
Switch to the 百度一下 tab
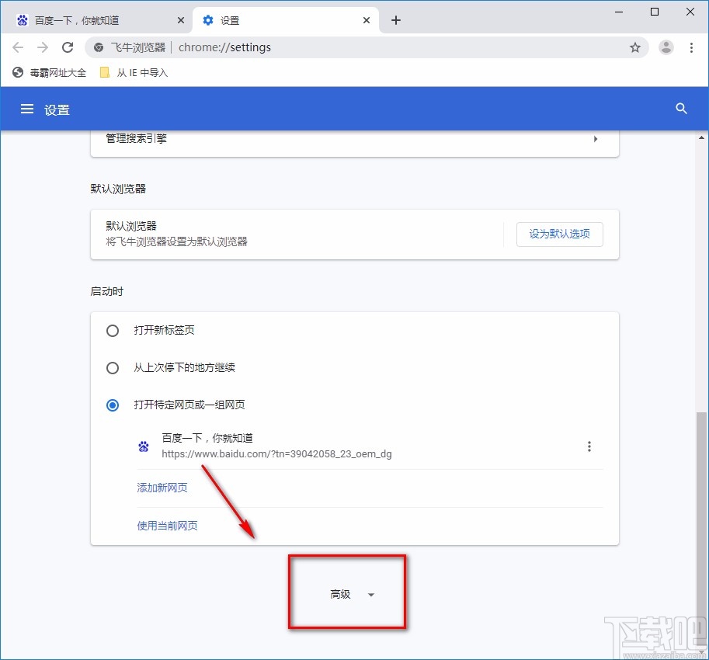pos(93,19)
